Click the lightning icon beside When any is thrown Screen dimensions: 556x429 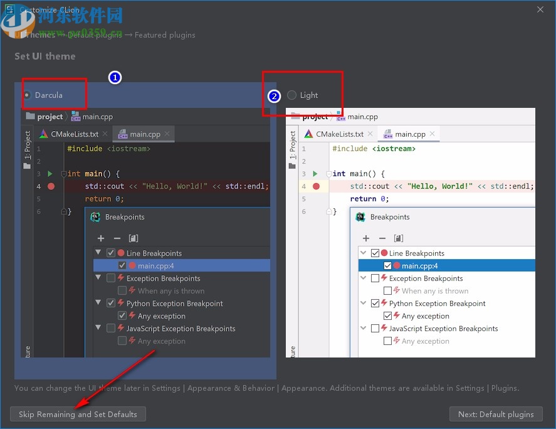(134, 290)
